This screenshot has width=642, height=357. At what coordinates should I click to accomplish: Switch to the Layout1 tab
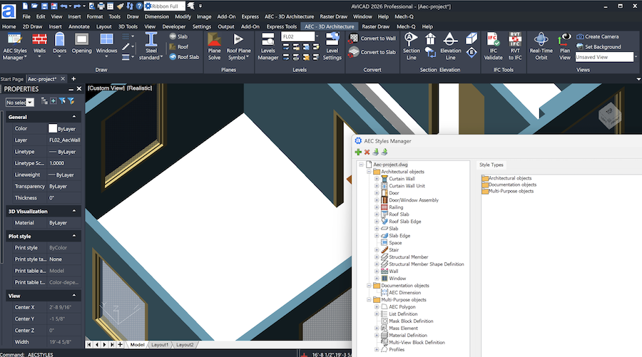tap(159, 345)
